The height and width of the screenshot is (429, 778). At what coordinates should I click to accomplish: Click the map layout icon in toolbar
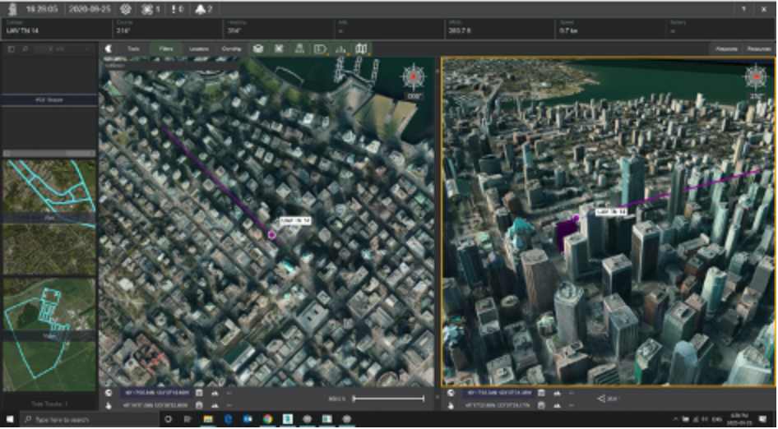click(x=362, y=48)
